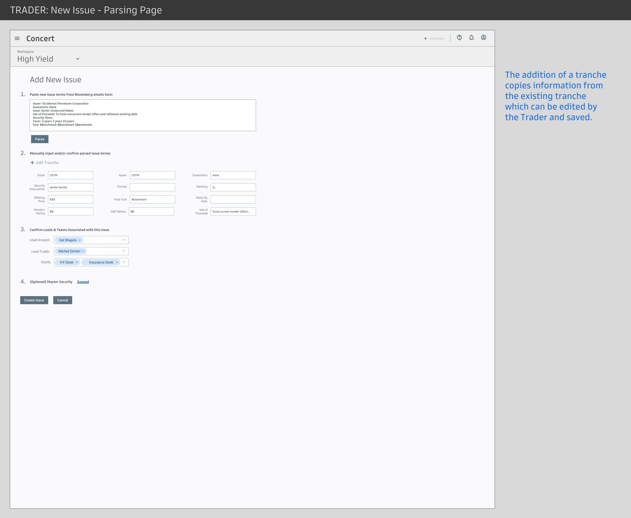The width and height of the screenshot is (631, 518).
Task: Add a Notify recipient with the plus icon
Action: coord(123,262)
